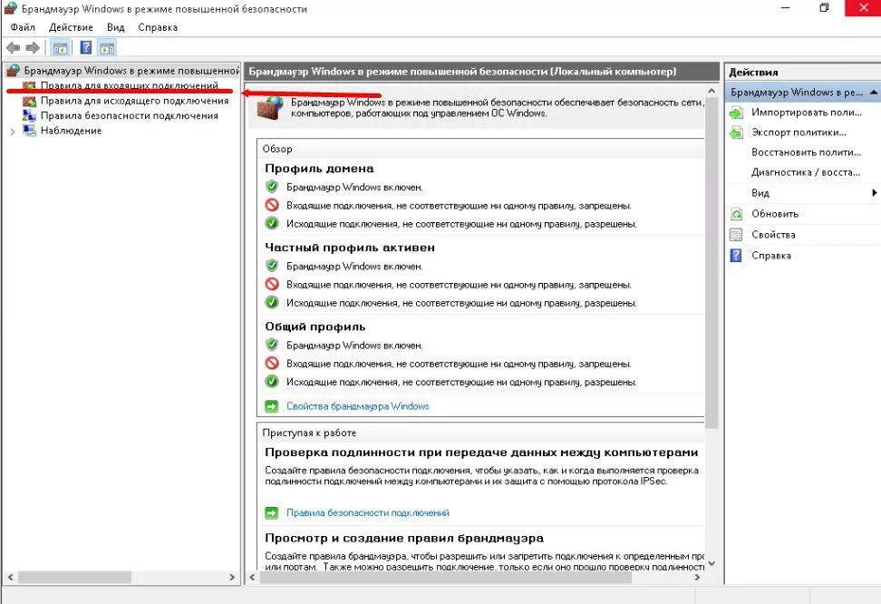Collapse the Брандмауэр Windows actions group
The height and width of the screenshot is (604, 881).
873,91
